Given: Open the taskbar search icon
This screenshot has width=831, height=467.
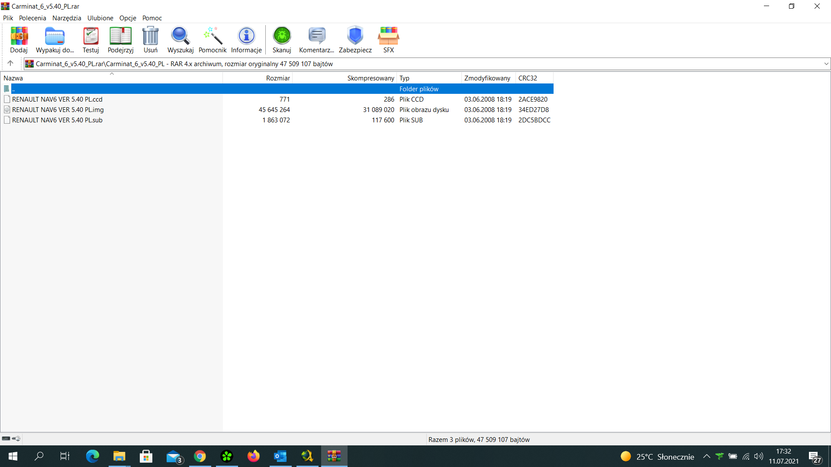Looking at the screenshot, I should click(x=39, y=456).
